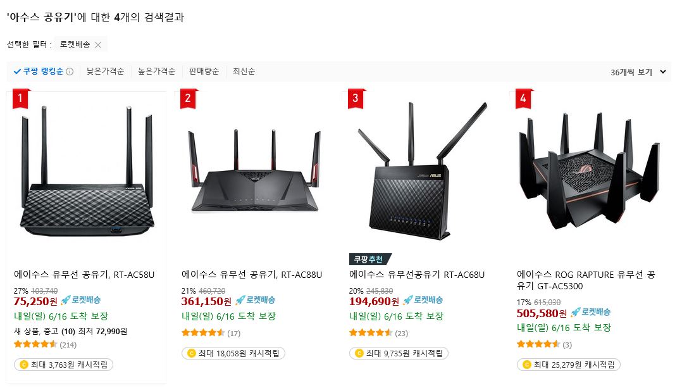Click rank 1 red ribbon badge
The image size is (682, 388).
click(20, 98)
